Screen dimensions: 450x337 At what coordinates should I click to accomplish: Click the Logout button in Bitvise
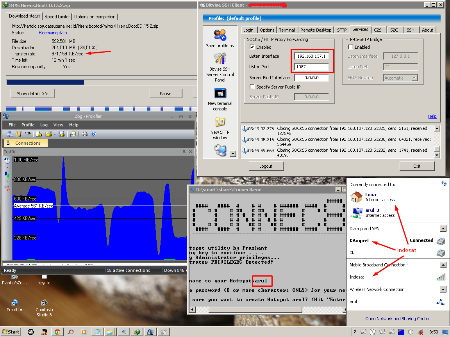[266, 166]
